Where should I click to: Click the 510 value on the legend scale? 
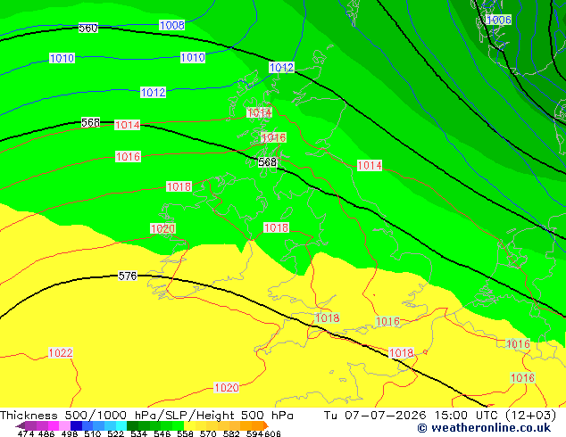93,433
